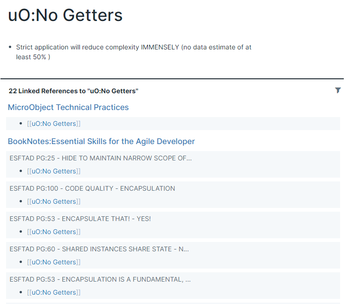Click the page title uO:No Getters
This screenshot has width=348, height=304.
(65, 15)
